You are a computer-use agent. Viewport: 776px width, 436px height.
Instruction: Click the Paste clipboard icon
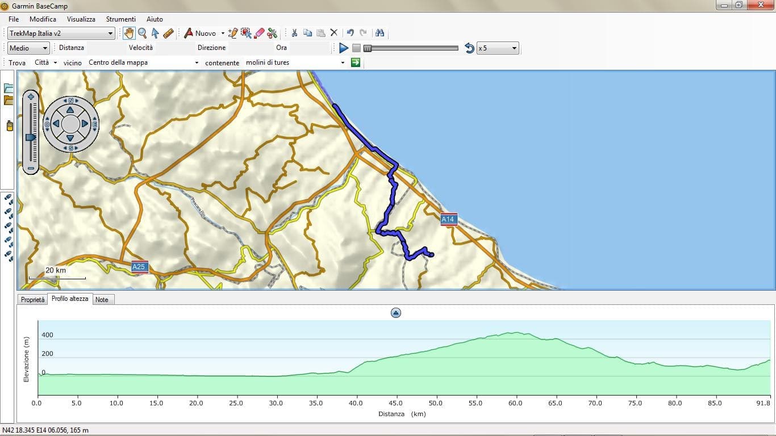pyautogui.click(x=320, y=33)
